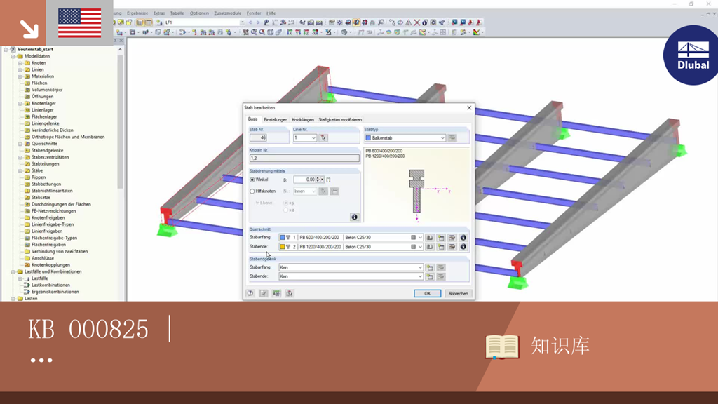The height and width of the screenshot is (404, 718).
Task: Open the Tabelle menu
Action: pyautogui.click(x=177, y=13)
